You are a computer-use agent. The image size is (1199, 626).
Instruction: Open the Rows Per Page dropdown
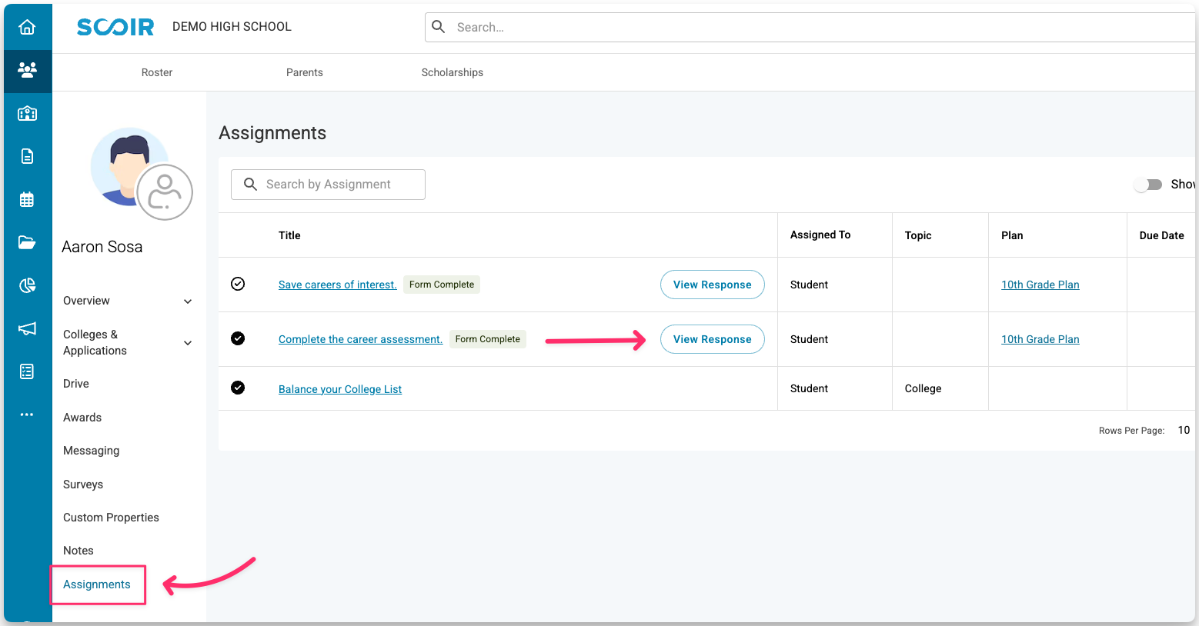click(x=1184, y=430)
